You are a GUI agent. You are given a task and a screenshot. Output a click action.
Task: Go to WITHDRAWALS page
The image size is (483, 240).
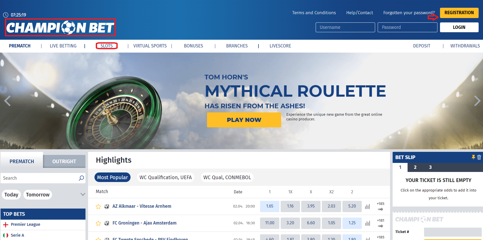465,46
